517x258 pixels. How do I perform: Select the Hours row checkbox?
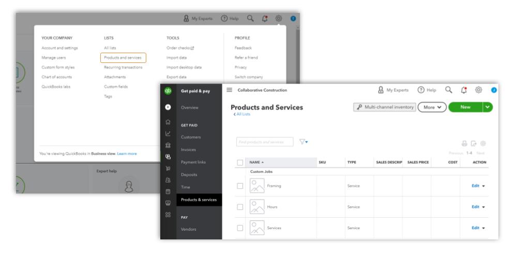240,207
